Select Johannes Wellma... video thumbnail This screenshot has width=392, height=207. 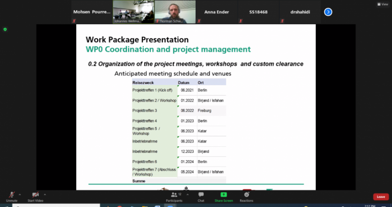click(133, 12)
